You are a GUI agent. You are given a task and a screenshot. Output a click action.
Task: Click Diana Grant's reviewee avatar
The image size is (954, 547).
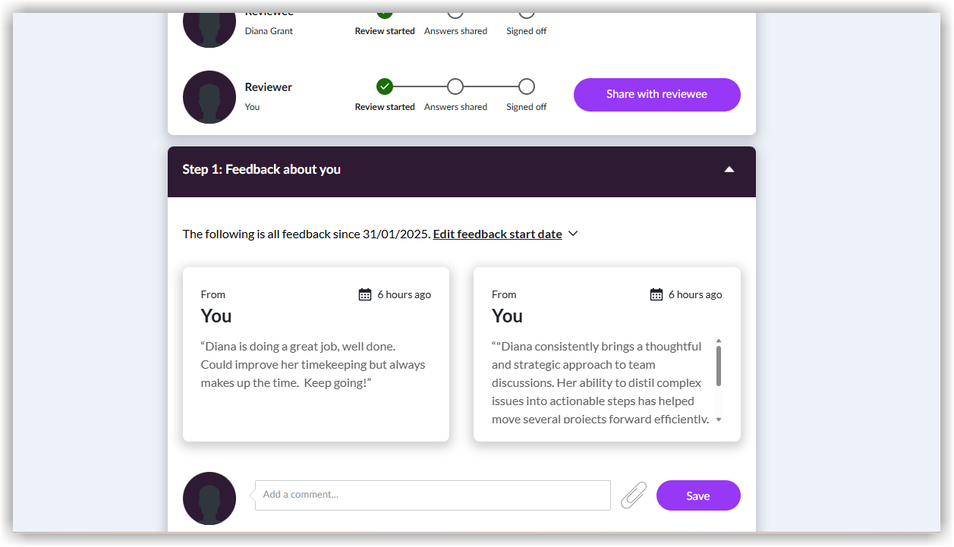(x=209, y=23)
